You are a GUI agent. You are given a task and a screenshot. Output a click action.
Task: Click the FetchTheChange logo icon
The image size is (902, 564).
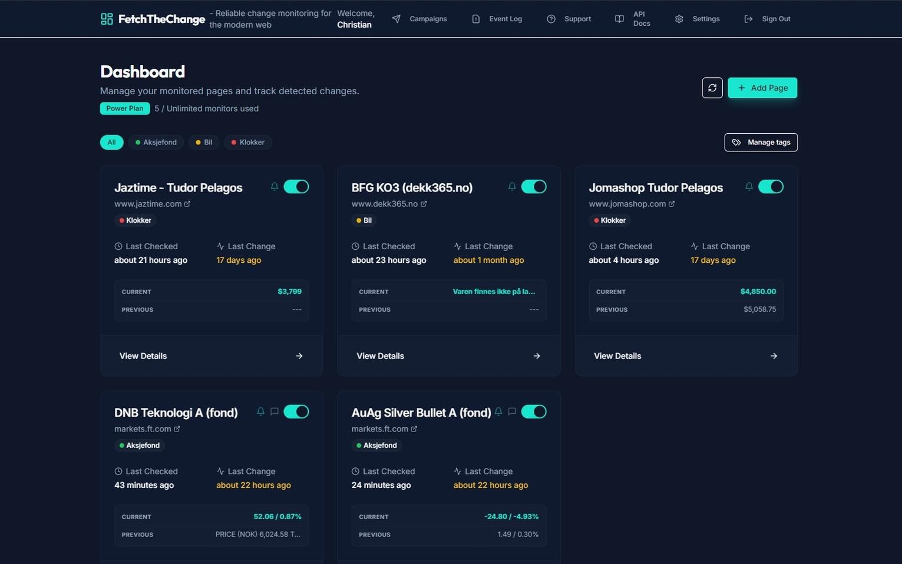click(107, 19)
